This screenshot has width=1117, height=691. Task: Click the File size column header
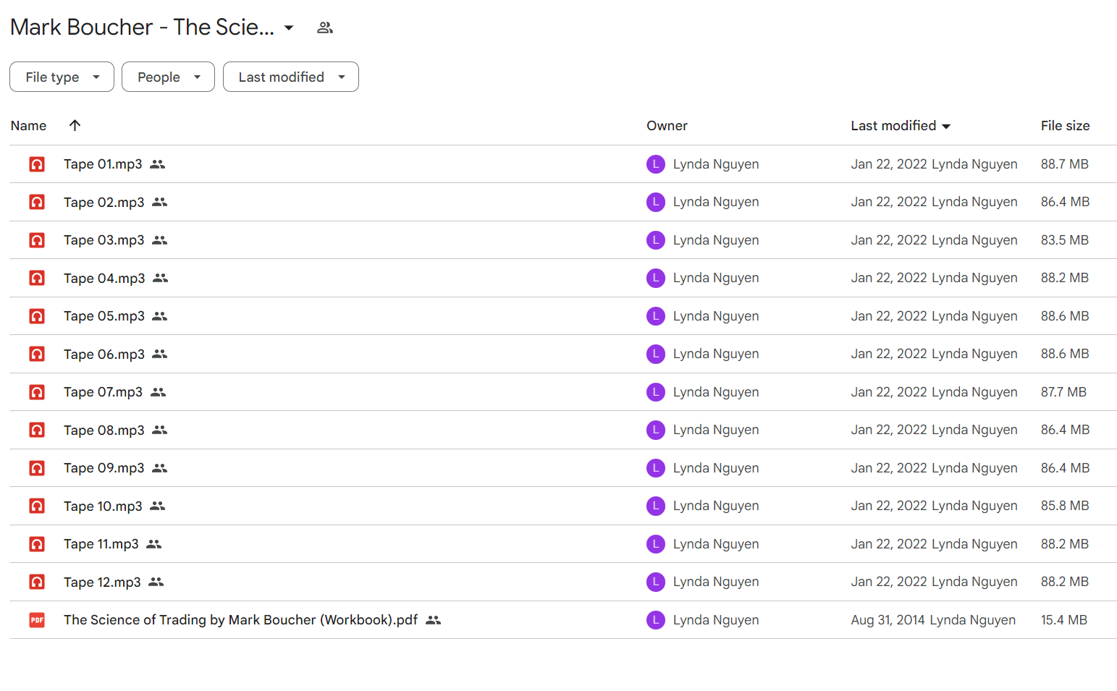click(x=1065, y=126)
